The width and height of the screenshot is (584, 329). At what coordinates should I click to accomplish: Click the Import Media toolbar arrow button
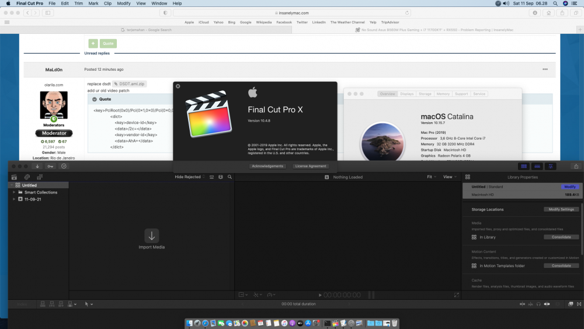(x=37, y=166)
